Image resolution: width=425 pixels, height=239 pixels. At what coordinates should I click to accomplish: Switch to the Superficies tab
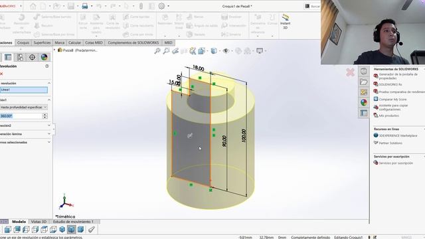[42, 42]
